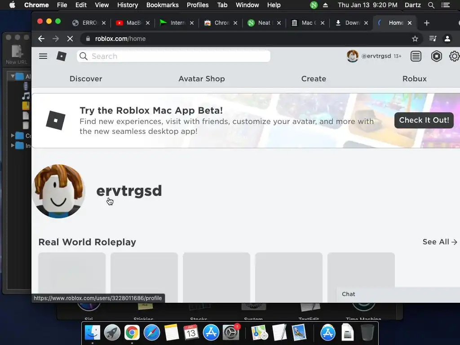
Task: Go back with the browser back arrow
Action: 41,39
